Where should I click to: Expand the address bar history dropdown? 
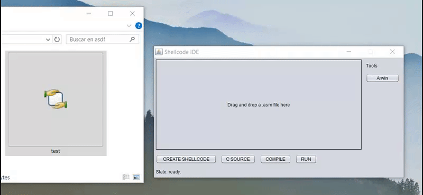coord(48,40)
